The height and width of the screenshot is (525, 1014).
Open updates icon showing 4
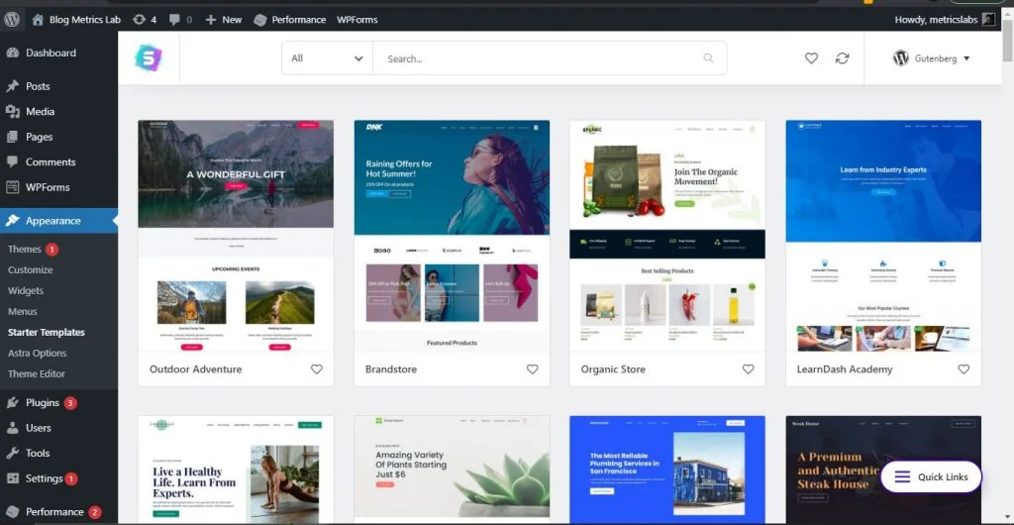tap(139, 20)
